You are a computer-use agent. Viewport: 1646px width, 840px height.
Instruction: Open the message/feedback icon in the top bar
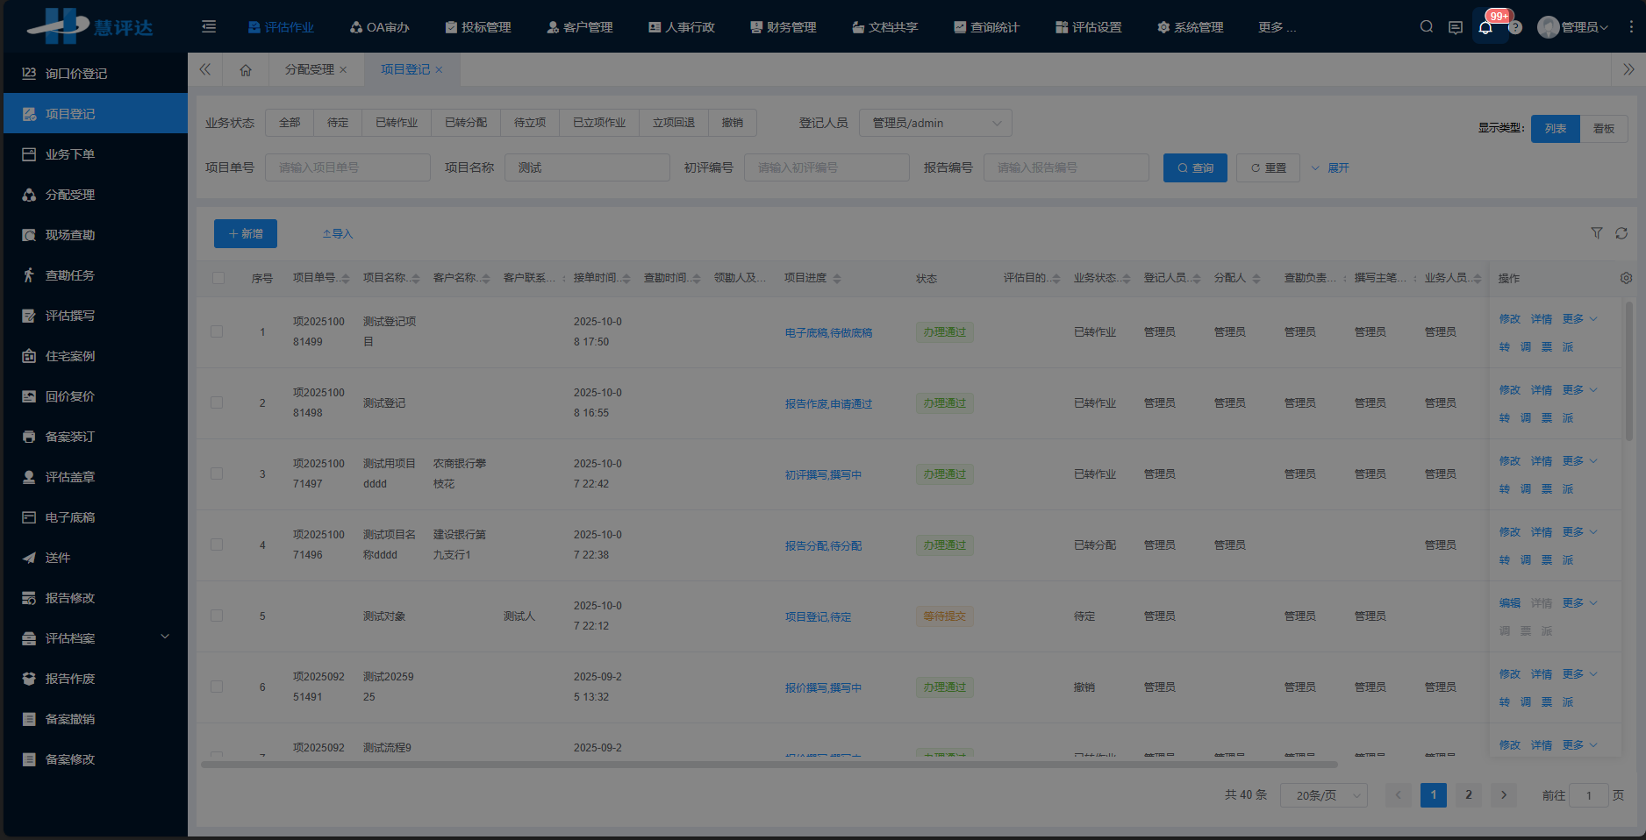coord(1456,27)
